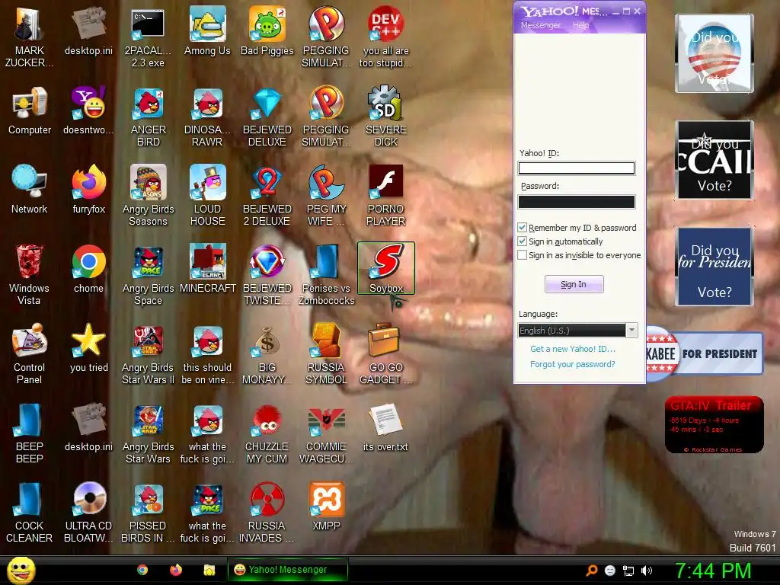Click Forgot your password link
Viewport: 780px width, 585px height.
pos(573,364)
